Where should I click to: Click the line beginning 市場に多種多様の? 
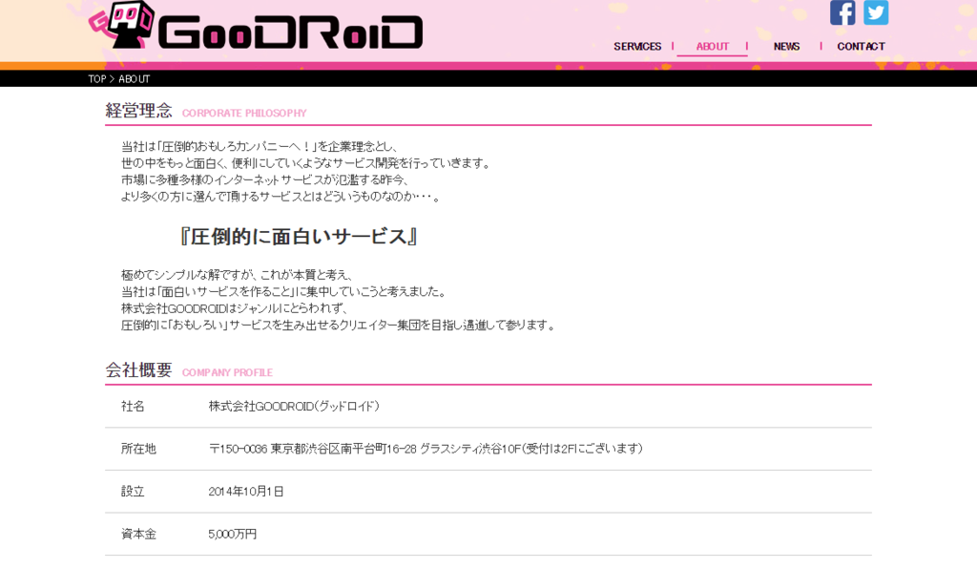click(x=265, y=180)
